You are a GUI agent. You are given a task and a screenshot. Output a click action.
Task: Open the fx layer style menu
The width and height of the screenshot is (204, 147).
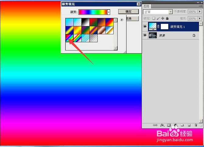(162, 125)
